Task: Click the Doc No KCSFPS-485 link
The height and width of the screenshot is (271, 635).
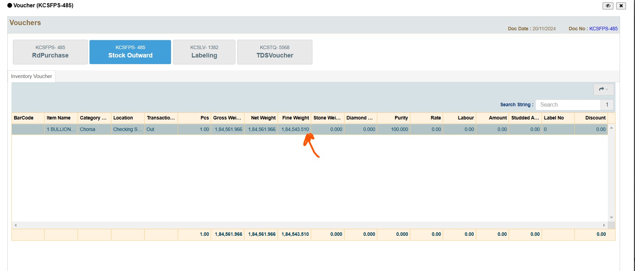Action: (603, 29)
